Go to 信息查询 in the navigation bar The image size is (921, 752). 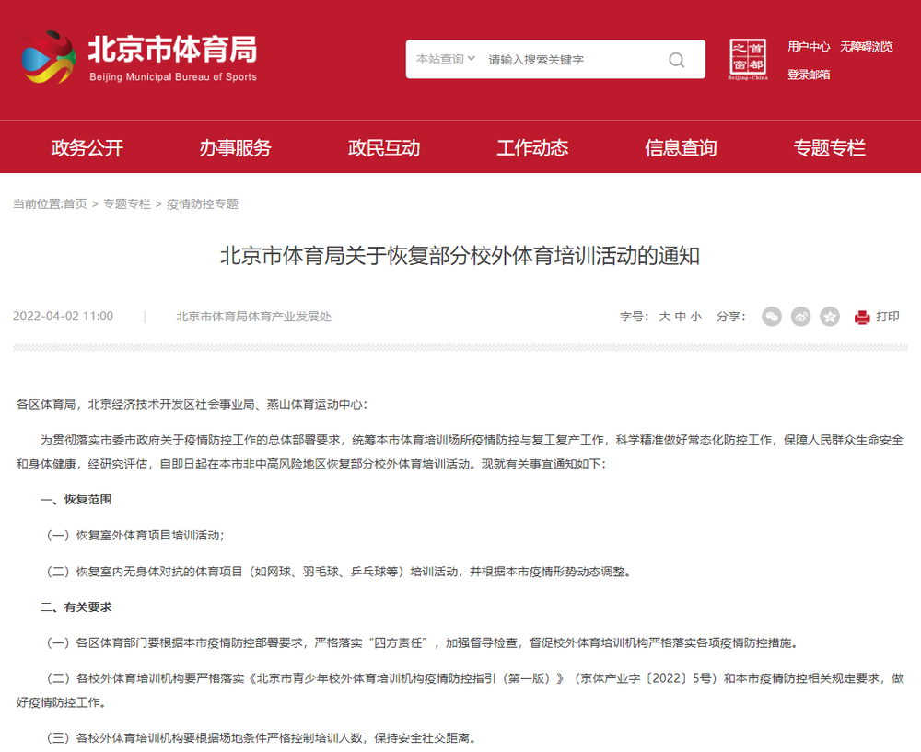pyautogui.click(x=681, y=148)
